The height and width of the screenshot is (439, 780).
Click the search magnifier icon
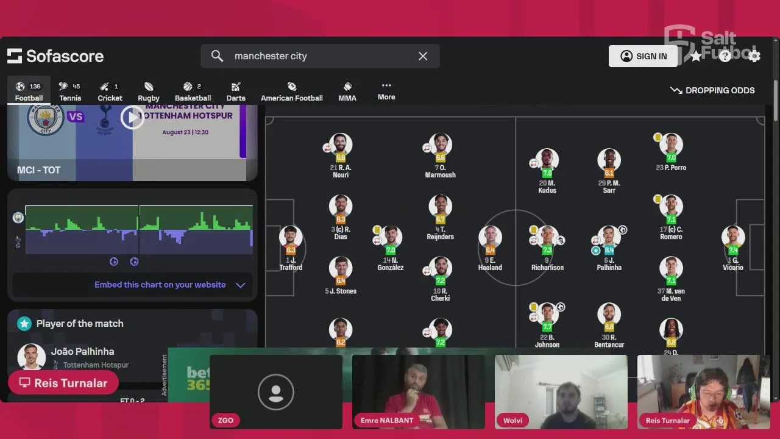(x=217, y=56)
